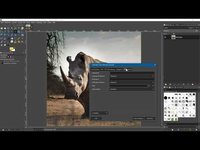Create a new layer with the Layers panel button
This screenshot has height=150, width=200.
click(x=166, y=84)
